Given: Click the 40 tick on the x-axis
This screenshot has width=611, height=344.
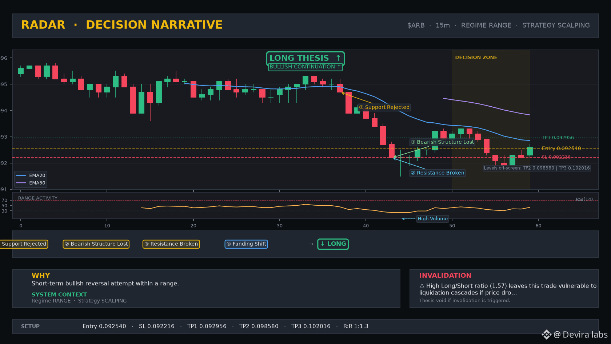Looking at the screenshot, I should pyautogui.click(x=366, y=226).
